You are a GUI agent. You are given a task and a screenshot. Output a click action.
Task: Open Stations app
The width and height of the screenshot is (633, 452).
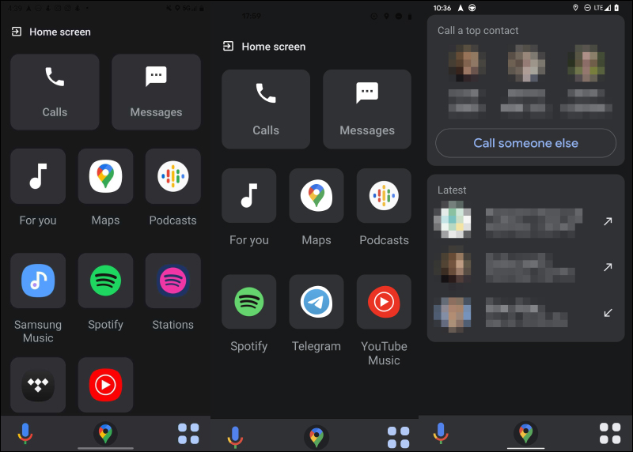click(x=172, y=281)
